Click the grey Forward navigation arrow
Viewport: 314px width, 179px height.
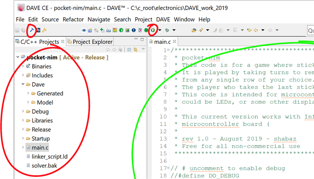click(270, 30)
